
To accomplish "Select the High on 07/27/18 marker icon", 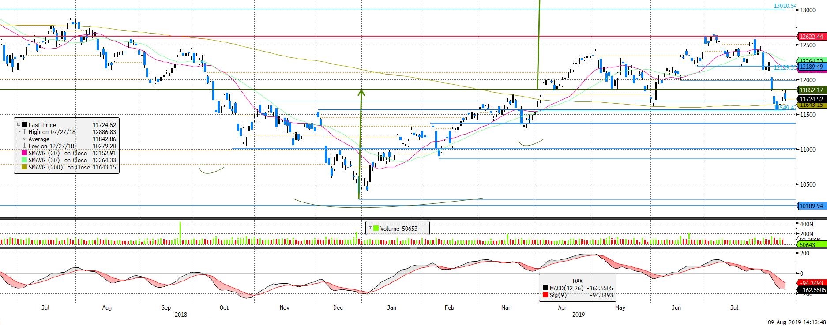I will tap(24, 132).
